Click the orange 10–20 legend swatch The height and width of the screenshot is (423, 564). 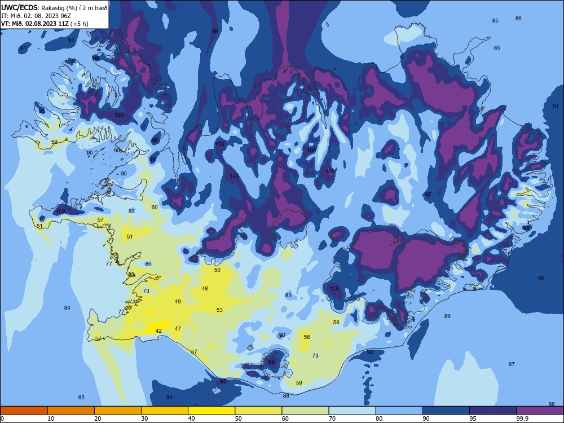(x=71, y=411)
